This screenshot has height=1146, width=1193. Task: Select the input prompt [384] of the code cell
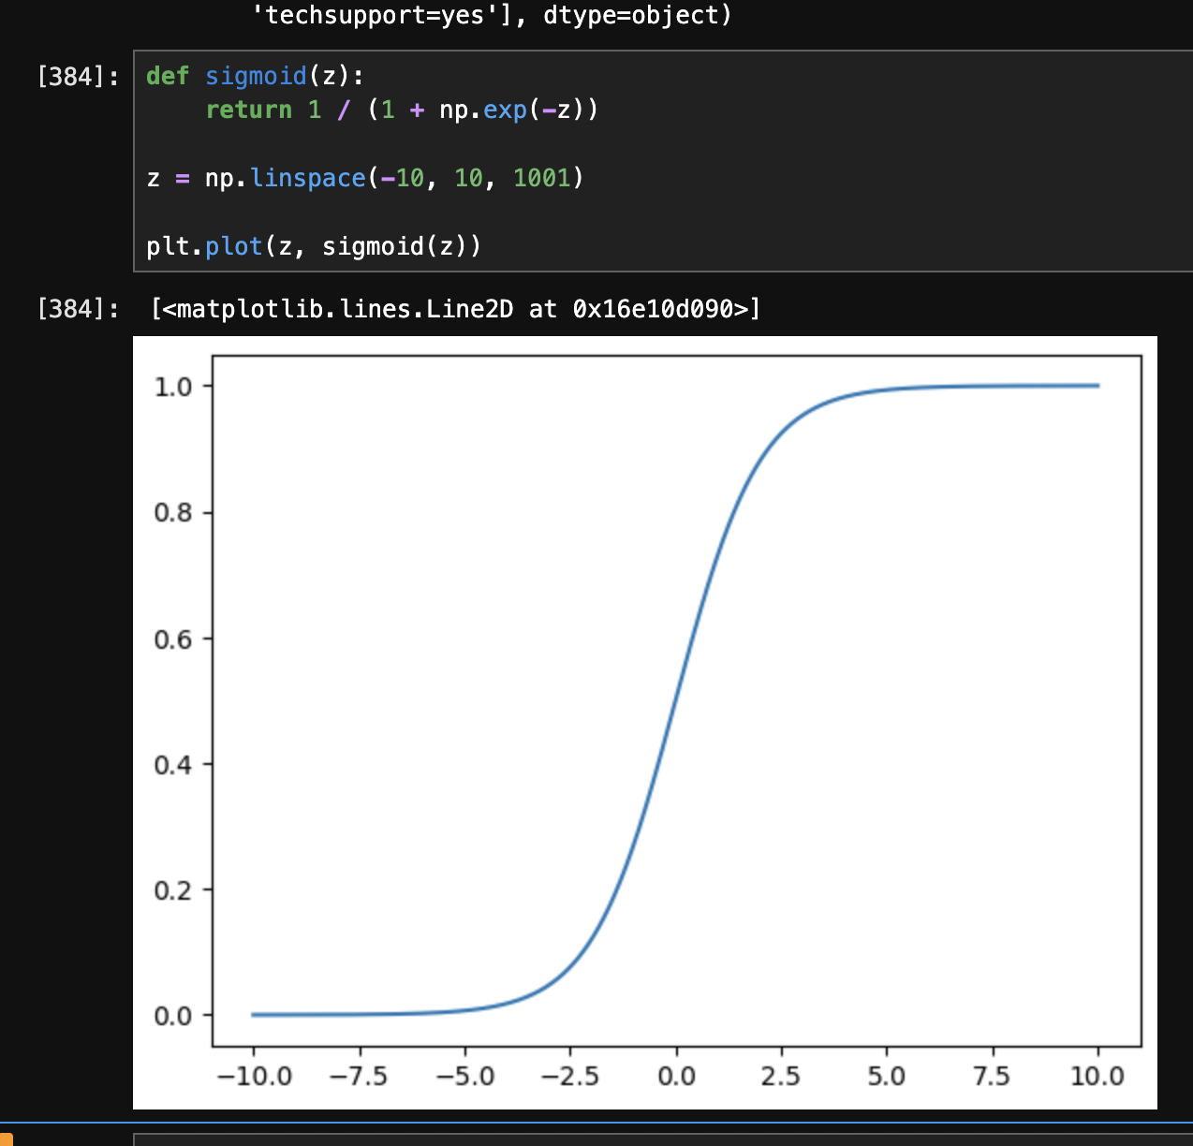pos(78,77)
